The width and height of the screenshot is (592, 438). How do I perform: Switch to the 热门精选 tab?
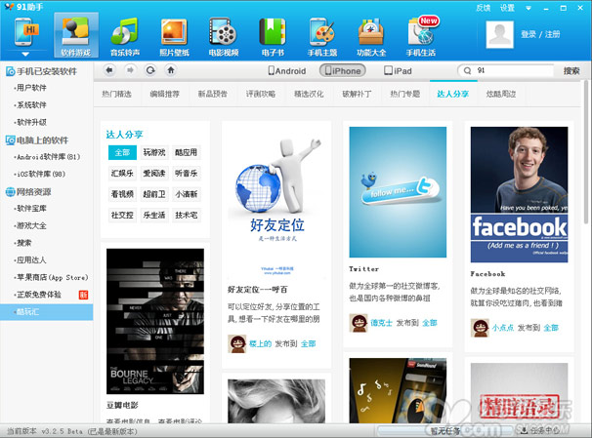tap(120, 95)
